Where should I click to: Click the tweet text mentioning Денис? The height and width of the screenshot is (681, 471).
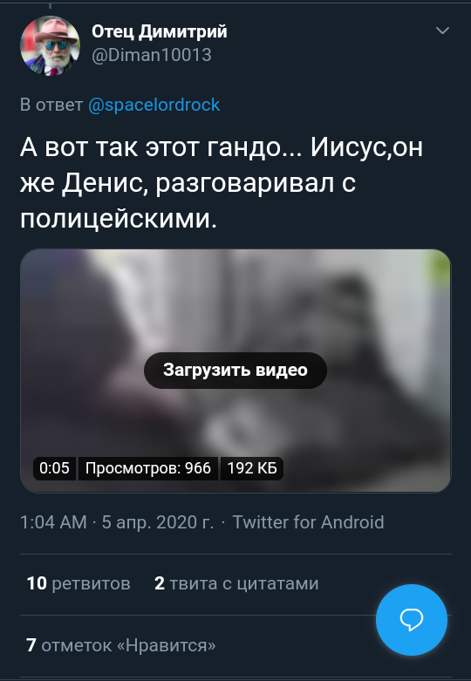[x=222, y=184]
